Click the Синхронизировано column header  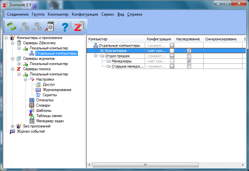[223, 39]
